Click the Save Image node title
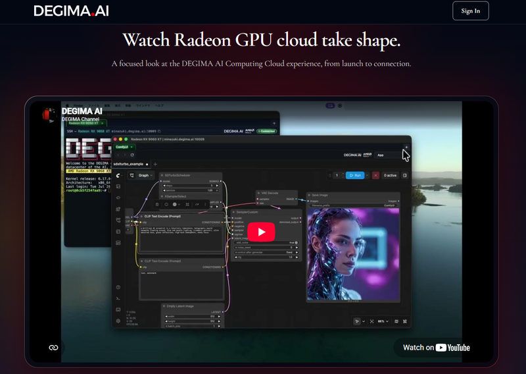 pyautogui.click(x=320, y=195)
